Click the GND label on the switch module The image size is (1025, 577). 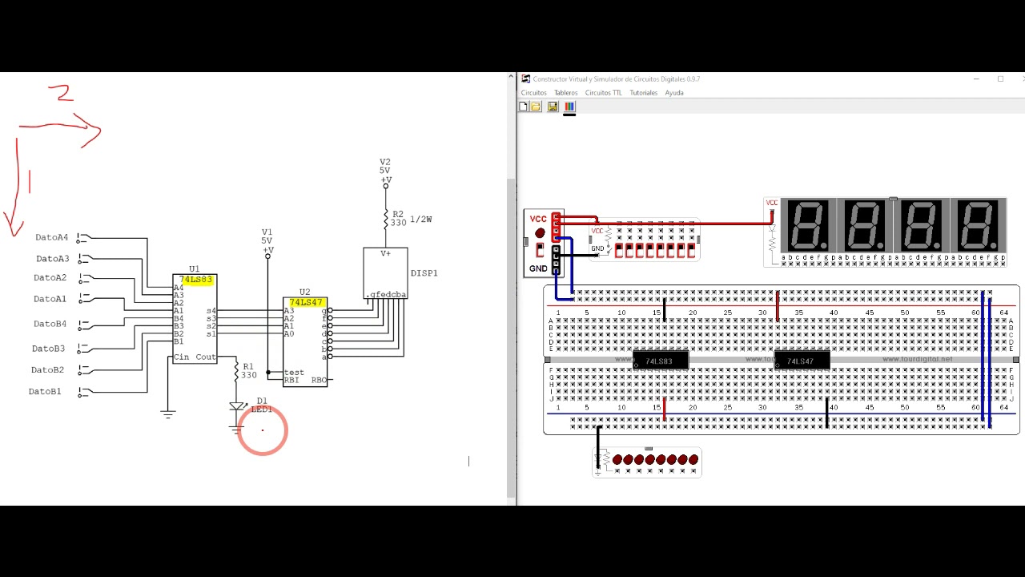coord(597,248)
